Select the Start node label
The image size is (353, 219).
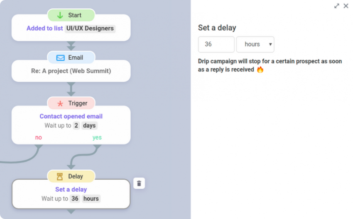[75, 15]
